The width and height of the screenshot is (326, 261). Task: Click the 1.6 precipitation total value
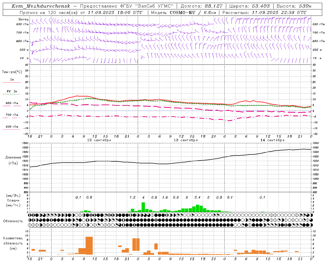pyautogui.click(x=165, y=197)
